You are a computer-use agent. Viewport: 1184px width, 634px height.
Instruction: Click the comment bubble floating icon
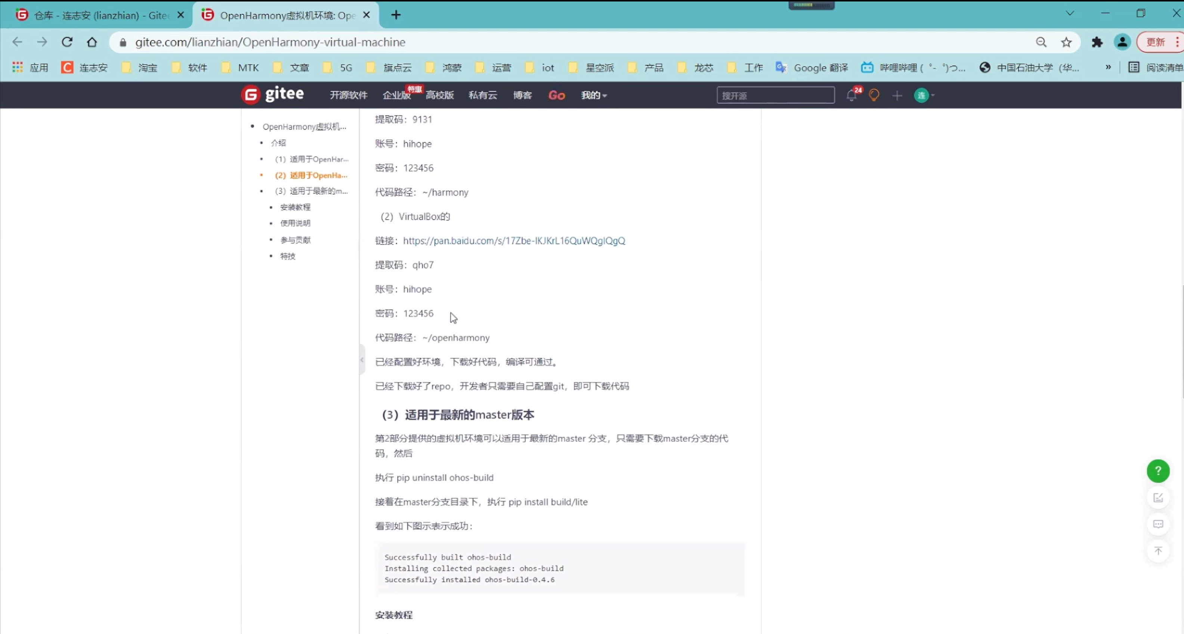tap(1158, 524)
